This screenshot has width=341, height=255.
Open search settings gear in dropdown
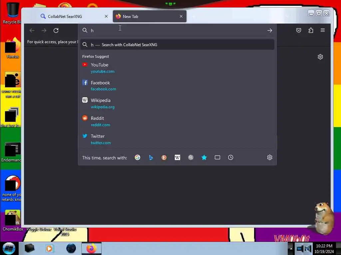[x=270, y=157]
